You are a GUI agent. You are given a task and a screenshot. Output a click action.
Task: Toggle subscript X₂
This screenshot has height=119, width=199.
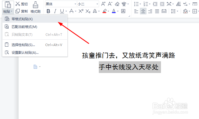tap(88, 11)
